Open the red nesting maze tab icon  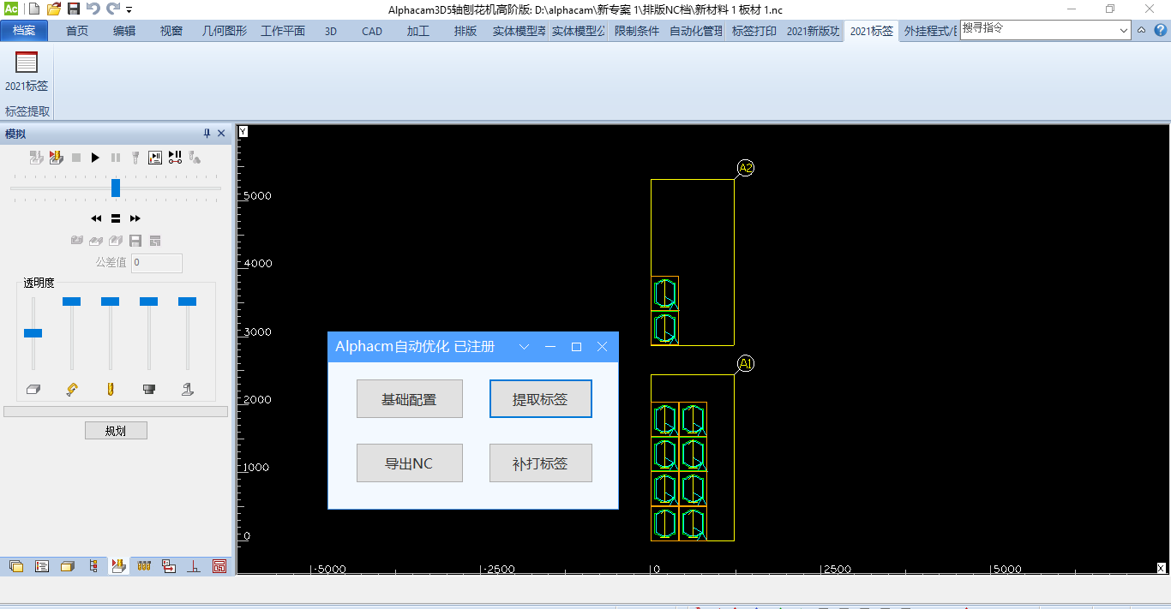coord(219,566)
